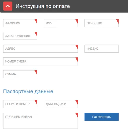Click the Инструкция по оплате header title

[x=43, y=6]
